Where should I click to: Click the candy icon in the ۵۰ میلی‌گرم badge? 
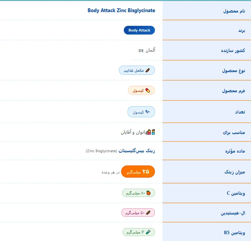click(148, 213)
